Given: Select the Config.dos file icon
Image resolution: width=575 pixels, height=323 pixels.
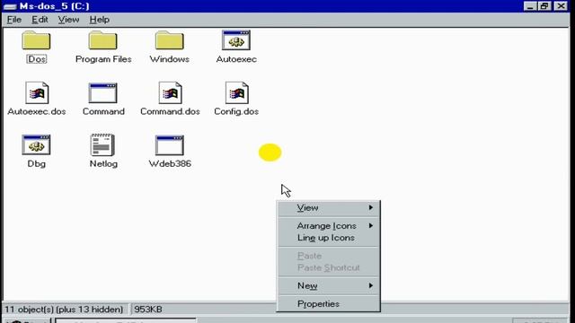Looking at the screenshot, I should 237,92.
